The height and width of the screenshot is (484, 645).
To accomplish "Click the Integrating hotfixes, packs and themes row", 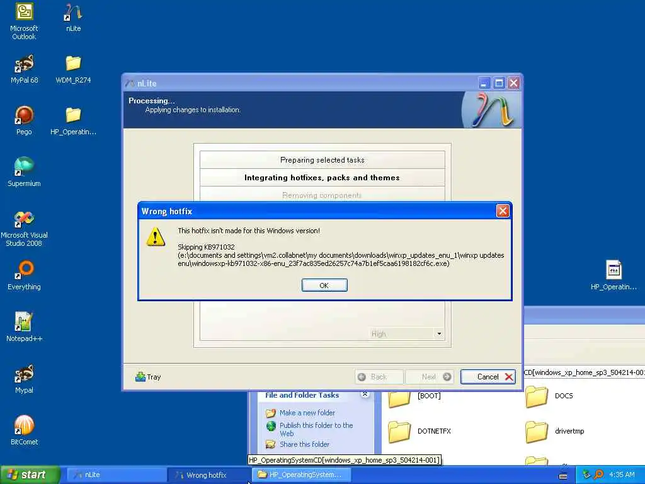I will 322,177.
